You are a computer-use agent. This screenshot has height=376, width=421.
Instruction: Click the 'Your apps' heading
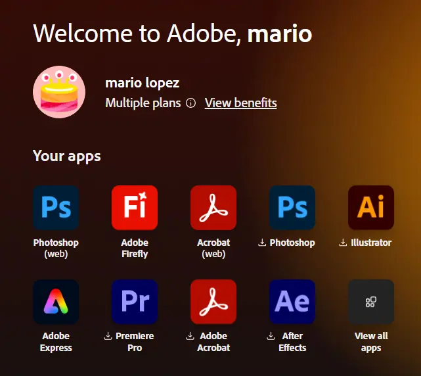point(66,156)
